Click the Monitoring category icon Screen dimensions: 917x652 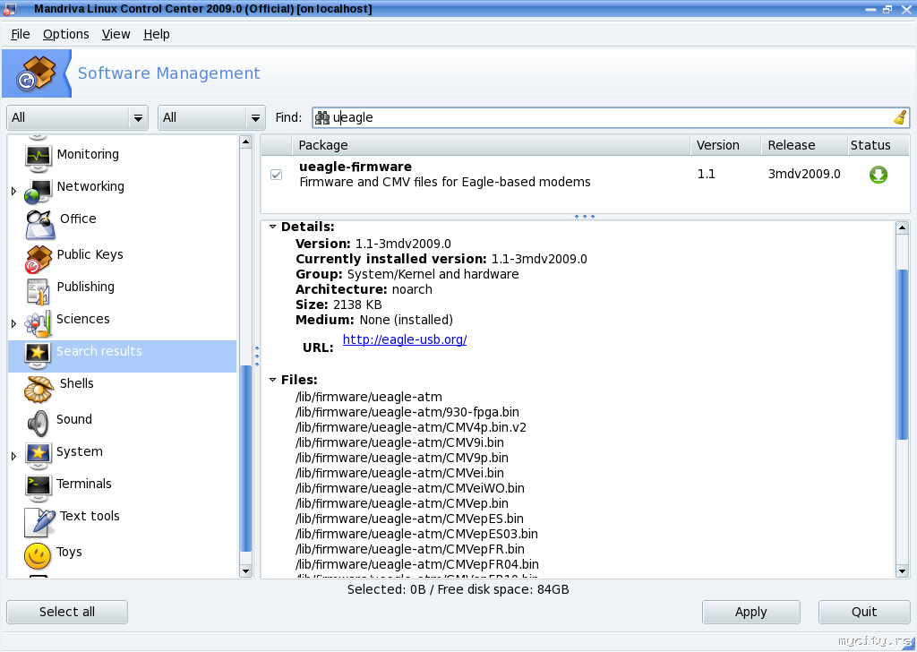(x=38, y=158)
